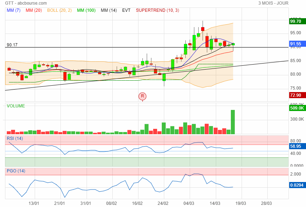Click the 2.000 PGO axis label
Screen dimensions: 306x207
pos(296,174)
